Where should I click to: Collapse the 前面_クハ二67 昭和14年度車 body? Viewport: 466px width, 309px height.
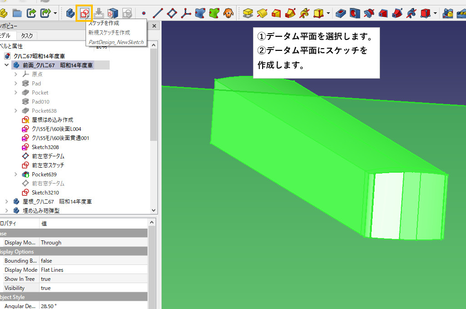[x=6, y=65]
